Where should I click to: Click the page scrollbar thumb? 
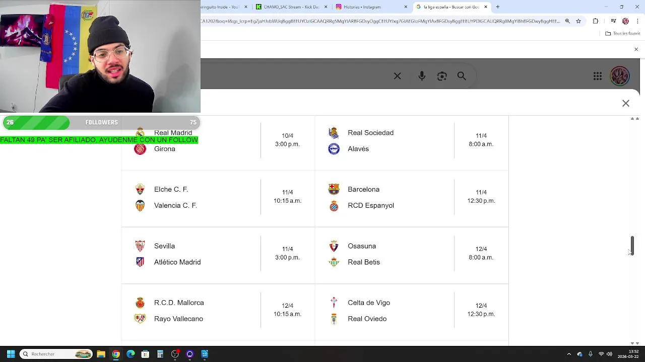click(632, 245)
